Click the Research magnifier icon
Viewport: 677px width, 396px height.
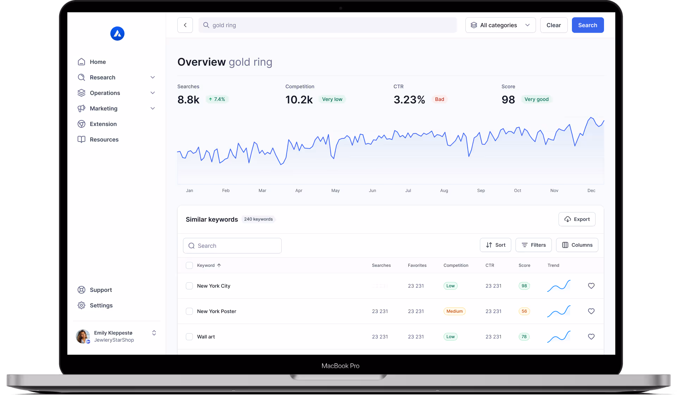(x=81, y=77)
